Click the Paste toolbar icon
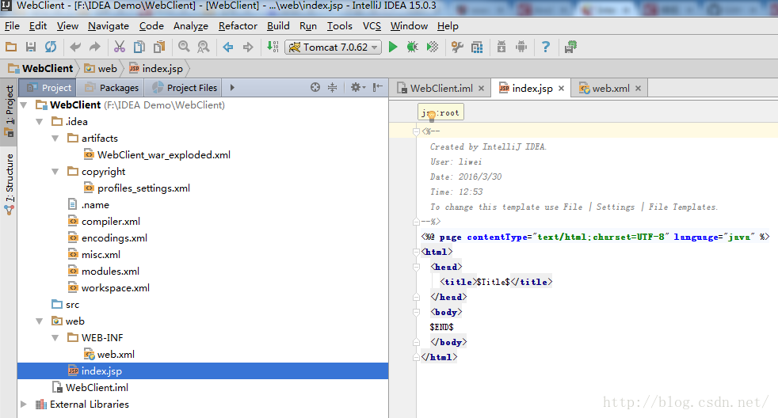Viewport: 778px width, 418px height. click(x=158, y=47)
